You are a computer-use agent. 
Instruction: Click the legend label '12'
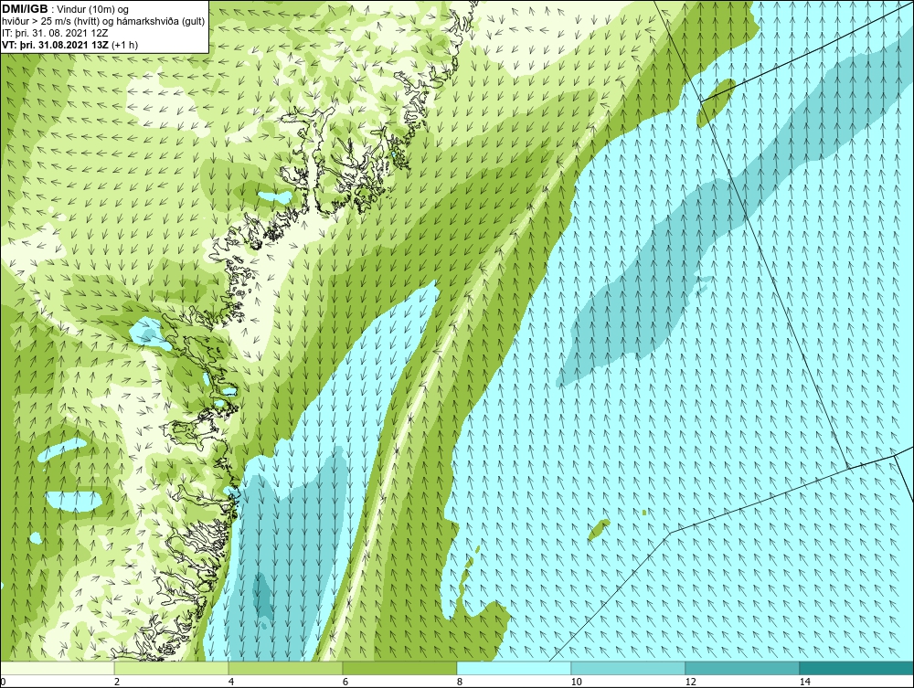pyautogui.click(x=691, y=683)
